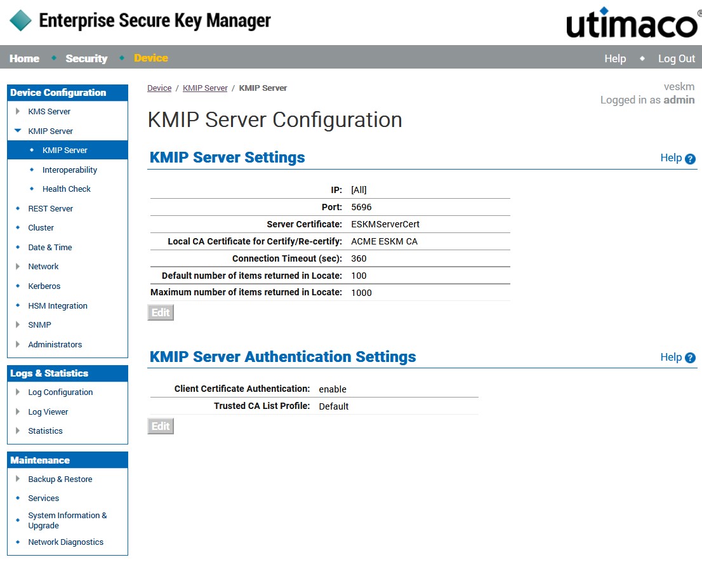Screen dimensions: 702x562
Task: Open Log Viewer in sidebar
Action: pyautogui.click(x=48, y=412)
